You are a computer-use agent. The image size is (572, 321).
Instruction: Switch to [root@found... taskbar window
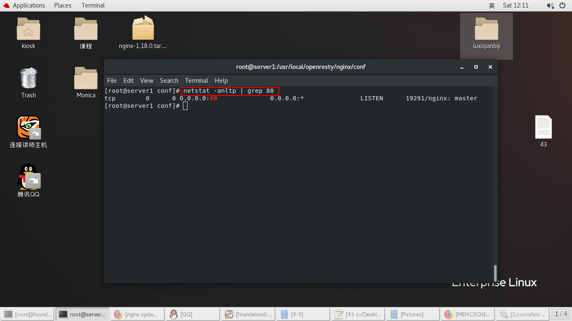click(x=28, y=314)
